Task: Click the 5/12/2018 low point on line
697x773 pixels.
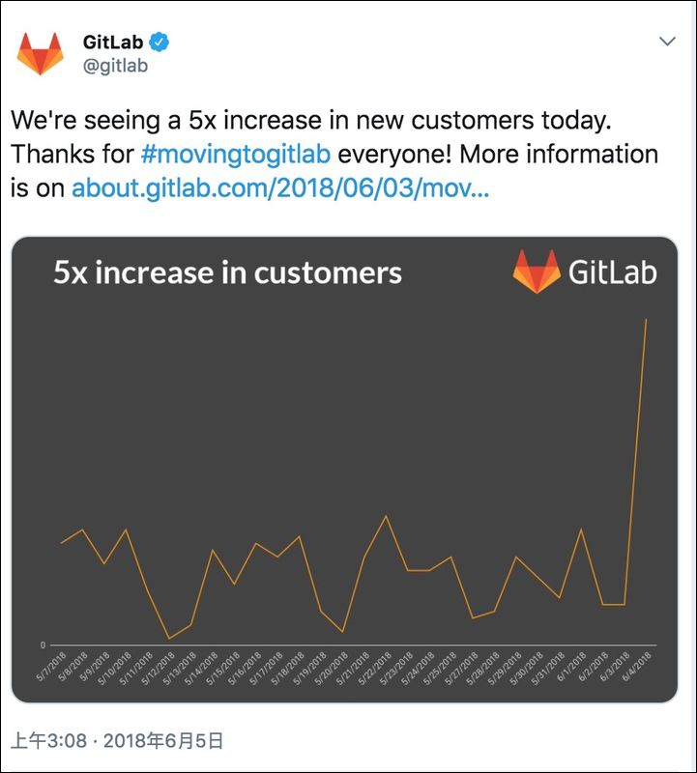Action: click(169, 639)
